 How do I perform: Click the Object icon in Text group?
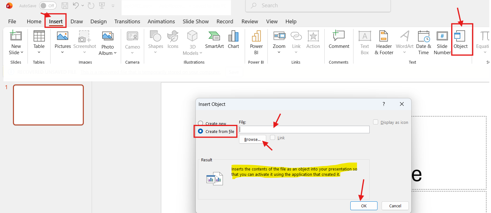460,36
